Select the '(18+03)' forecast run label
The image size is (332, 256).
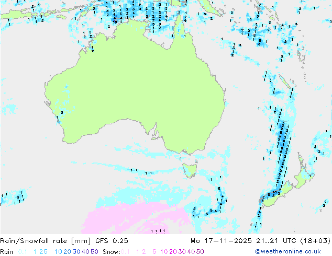(315, 241)
